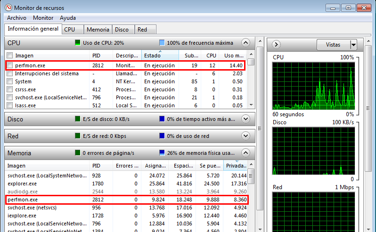376x232 pixels.
Task: Click the blue physical memory indicator square
Action: coord(162,153)
